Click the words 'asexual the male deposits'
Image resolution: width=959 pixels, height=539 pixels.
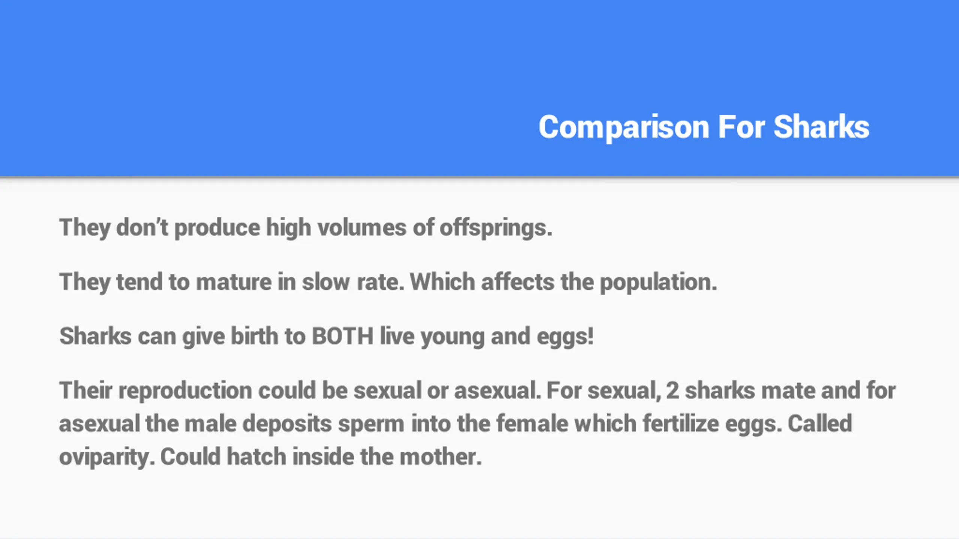[x=196, y=424]
